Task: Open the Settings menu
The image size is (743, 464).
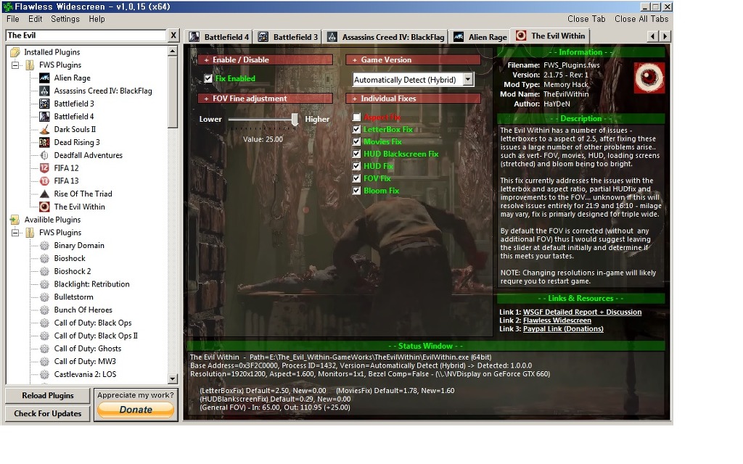Action: point(65,19)
